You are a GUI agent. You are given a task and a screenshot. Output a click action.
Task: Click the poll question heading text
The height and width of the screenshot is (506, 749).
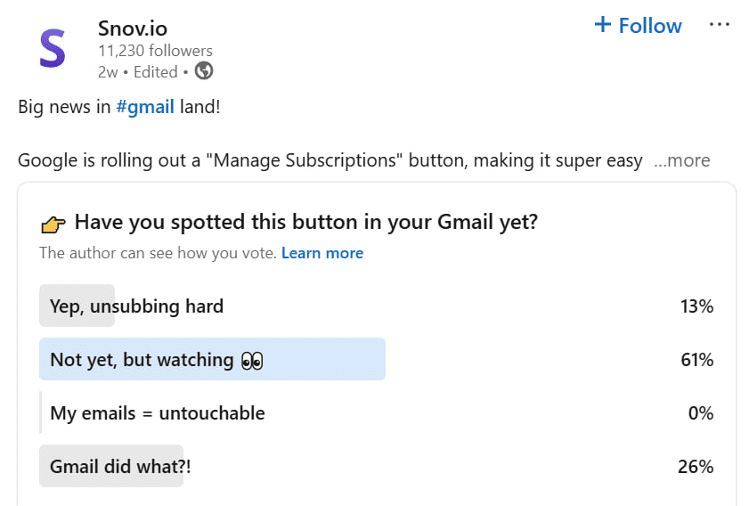(x=305, y=223)
